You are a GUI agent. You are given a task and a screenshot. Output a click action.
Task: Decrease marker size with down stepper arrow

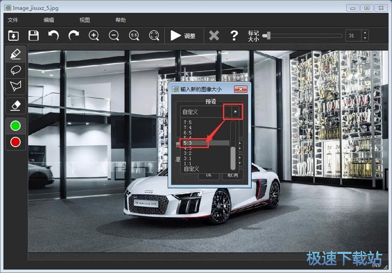365,39
